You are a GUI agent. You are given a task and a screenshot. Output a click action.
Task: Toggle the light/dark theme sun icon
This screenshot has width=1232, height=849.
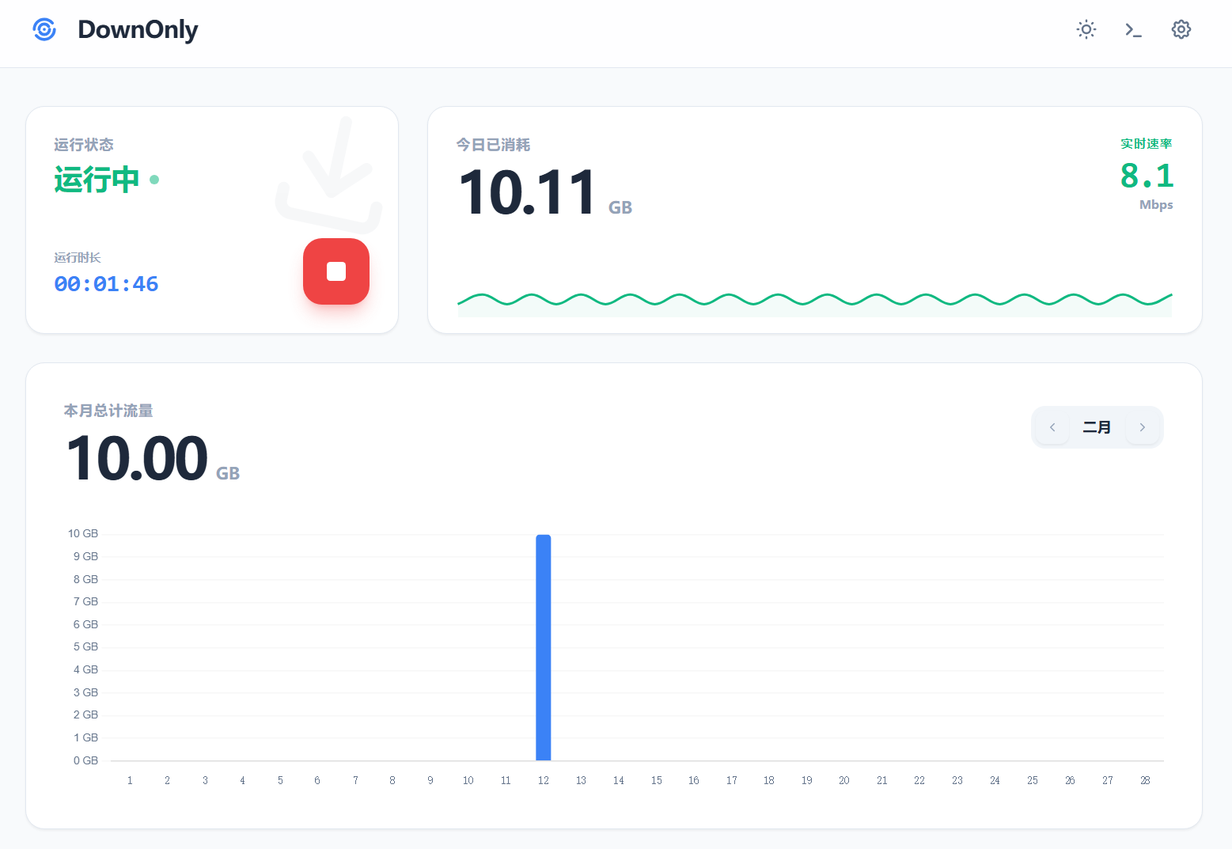(1086, 30)
